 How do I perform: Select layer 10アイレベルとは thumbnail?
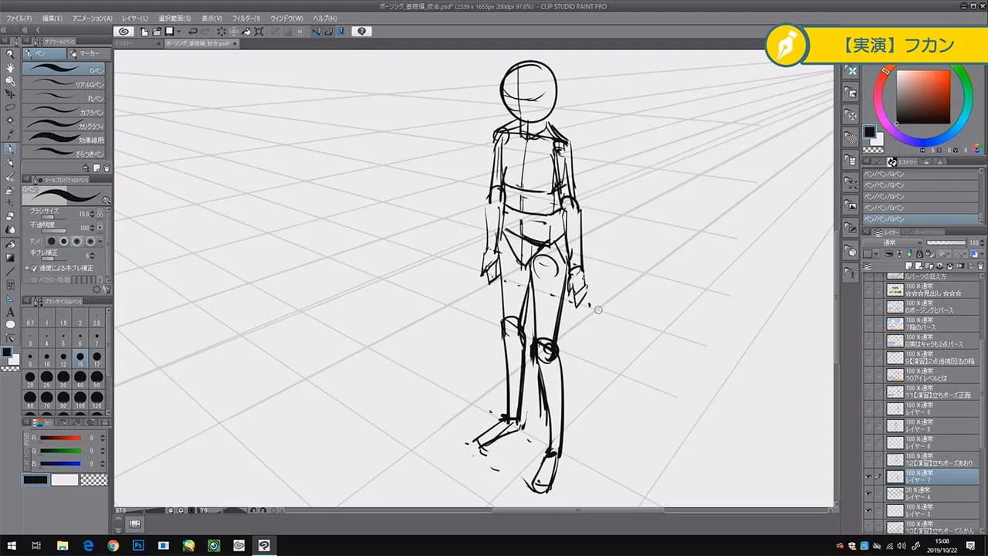coord(895,375)
